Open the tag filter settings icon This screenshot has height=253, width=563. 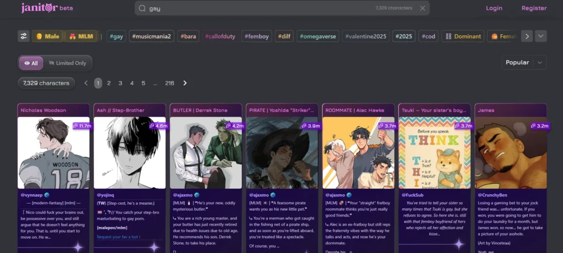tap(24, 36)
